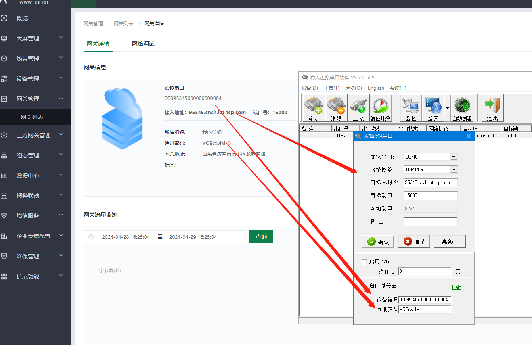Open the 网络协议 TCP Client dropdown
This screenshot has width=532, height=345.
(x=454, y=170)
